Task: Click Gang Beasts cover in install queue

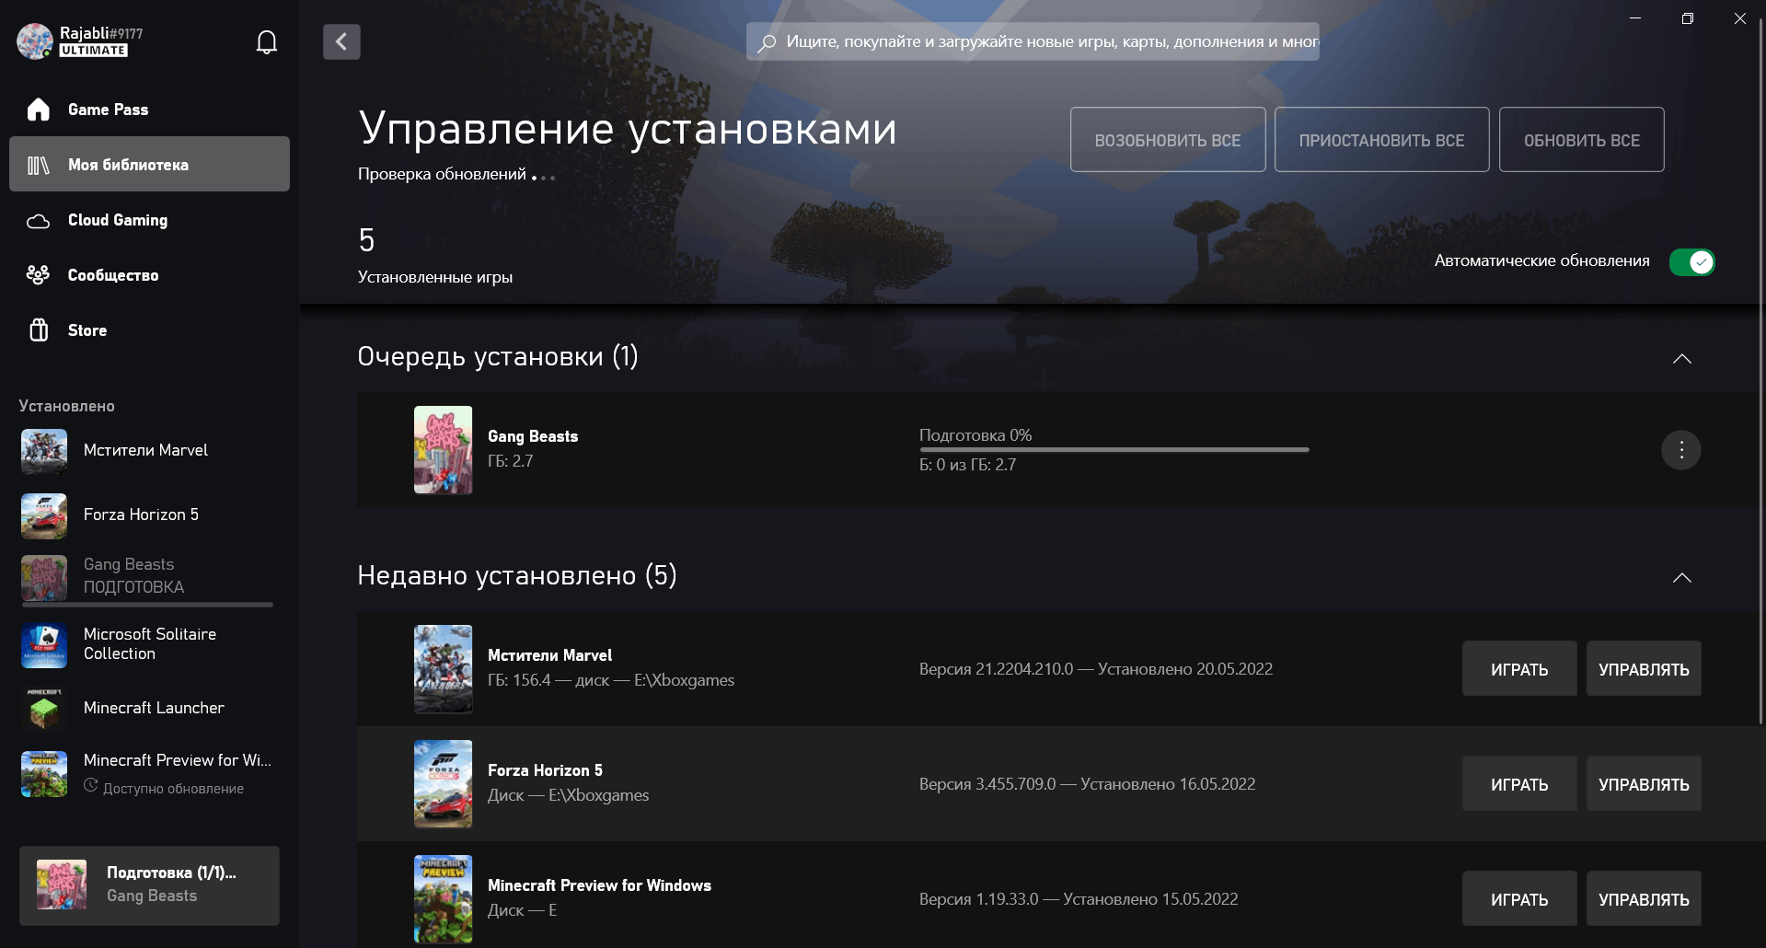Action: tap(444, 450)
